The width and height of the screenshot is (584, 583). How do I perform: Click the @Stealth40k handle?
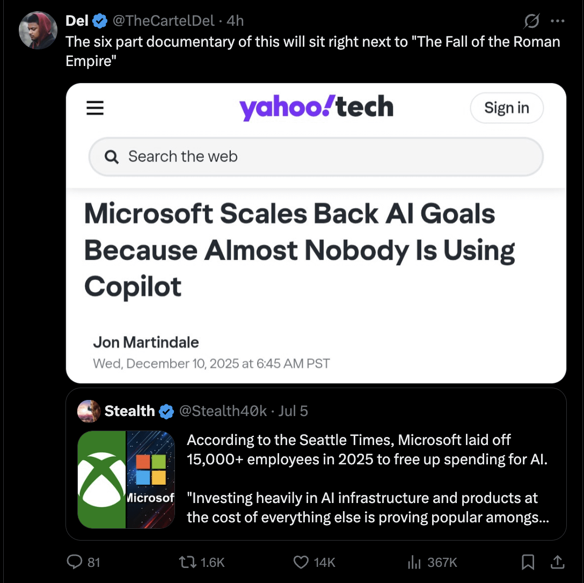222,411
